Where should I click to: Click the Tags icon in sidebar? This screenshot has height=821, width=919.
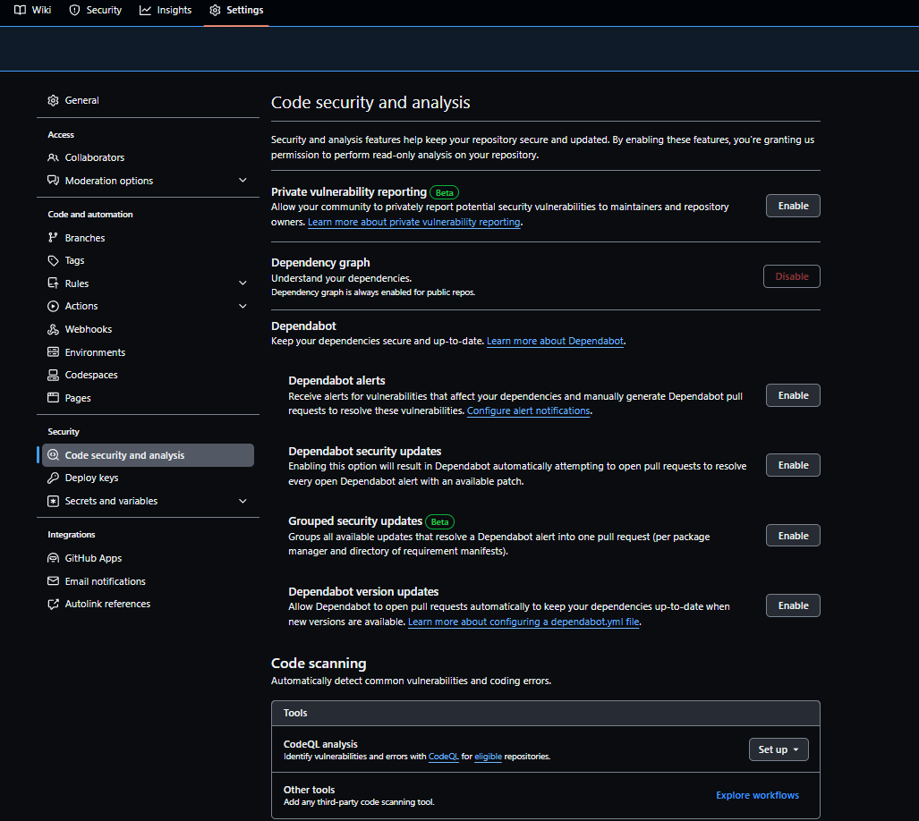[x=53, y=260]
